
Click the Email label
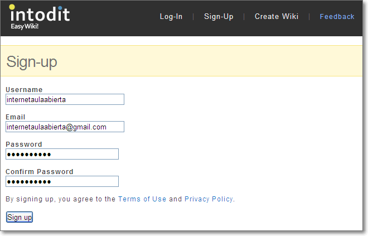point(16,117)
